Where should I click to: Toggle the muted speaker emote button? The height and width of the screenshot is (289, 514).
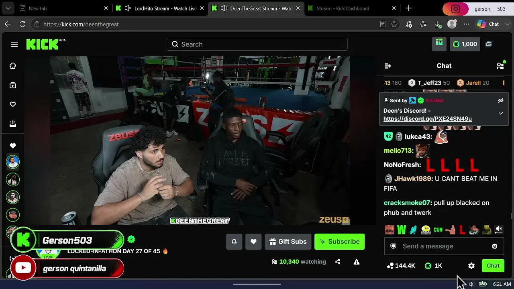tap(499, 229)
